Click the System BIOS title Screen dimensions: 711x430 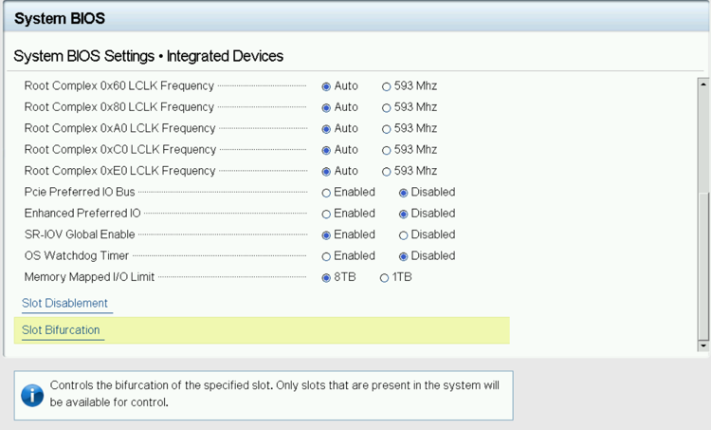click(60, 18)
